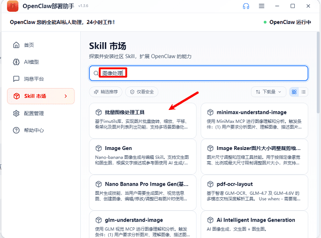
Task: Open the 下载量 sort dropdown
Action: point(269,92)
